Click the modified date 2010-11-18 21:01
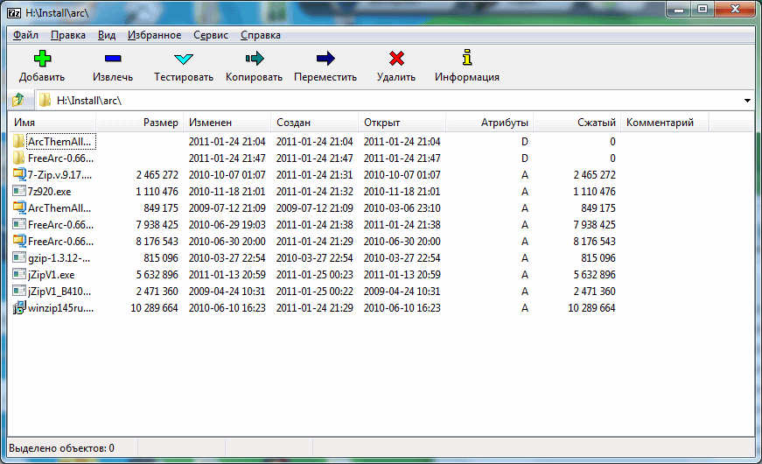The height and width of the screenshot is (464, 762). [x=227, y=192]
